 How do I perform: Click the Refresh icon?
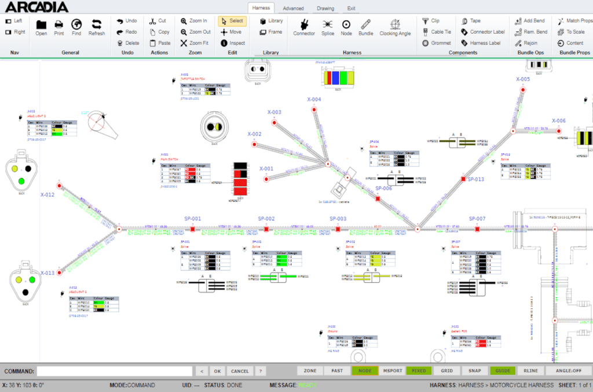click(97, 26)
